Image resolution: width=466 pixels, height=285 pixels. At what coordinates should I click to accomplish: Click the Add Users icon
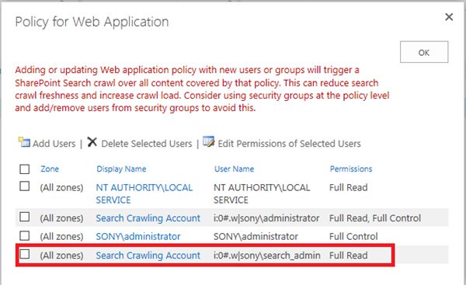[24, 142]
